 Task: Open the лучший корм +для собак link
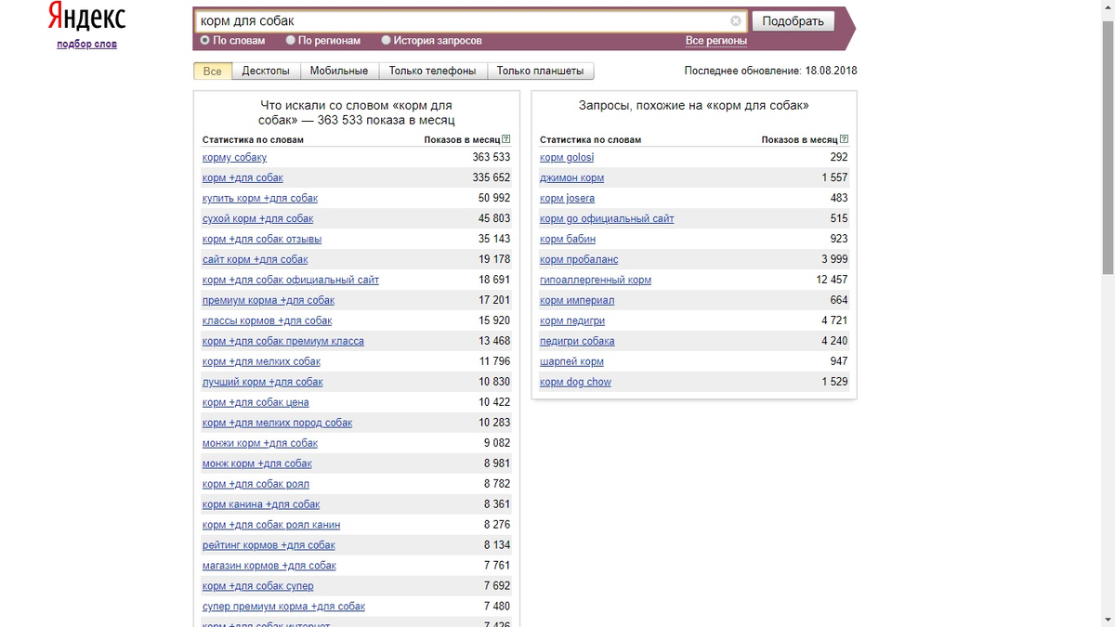click(263, 382)
